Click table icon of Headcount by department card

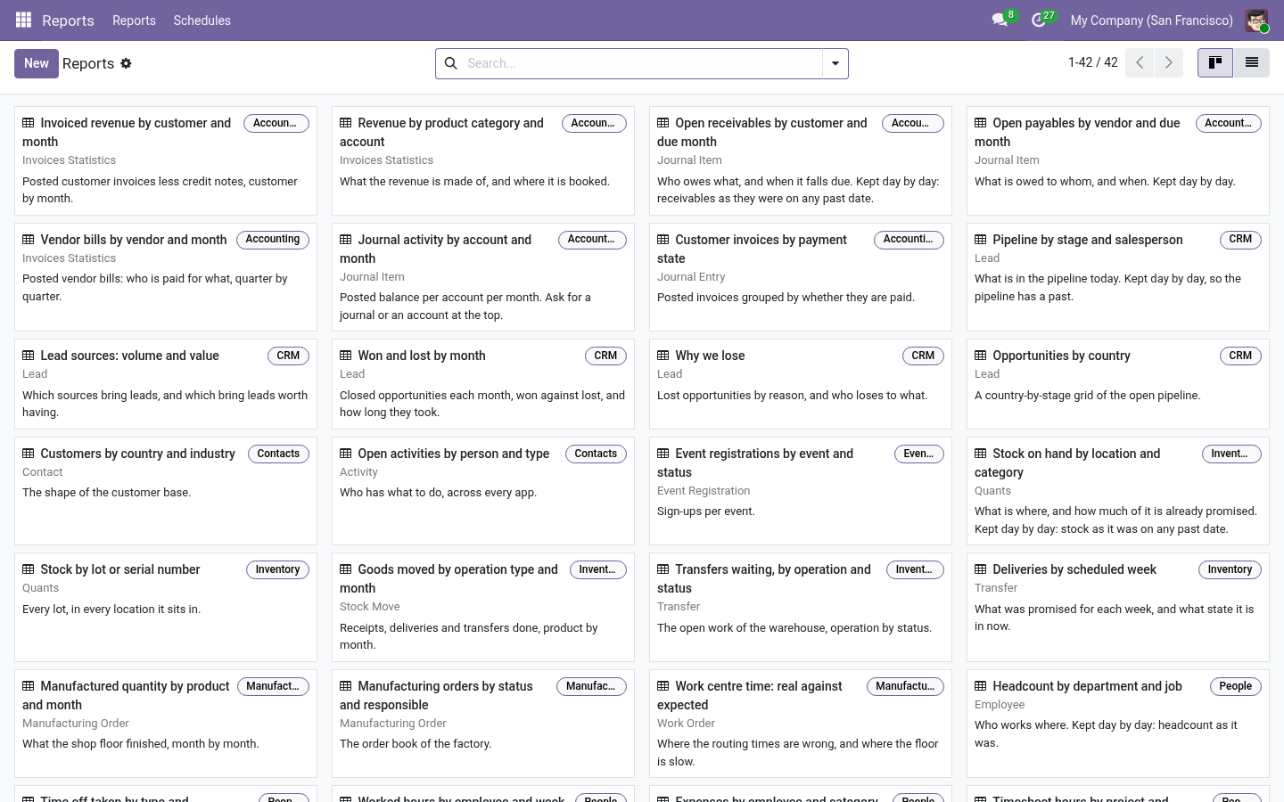(981, 686)
